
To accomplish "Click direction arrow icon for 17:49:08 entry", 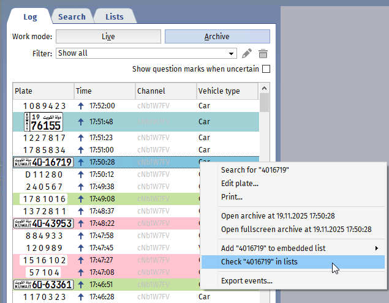I will [x=81, y=199].
